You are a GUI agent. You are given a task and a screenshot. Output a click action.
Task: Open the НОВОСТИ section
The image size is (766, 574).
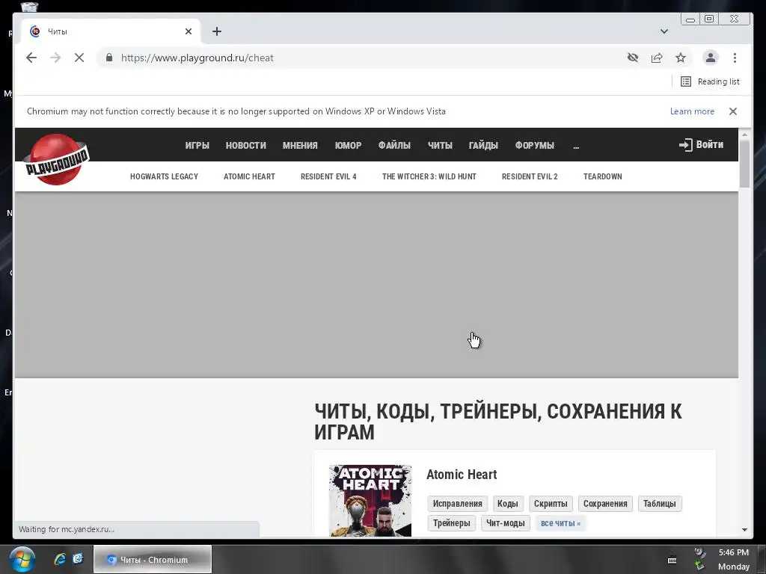click(x=245, y=146)
